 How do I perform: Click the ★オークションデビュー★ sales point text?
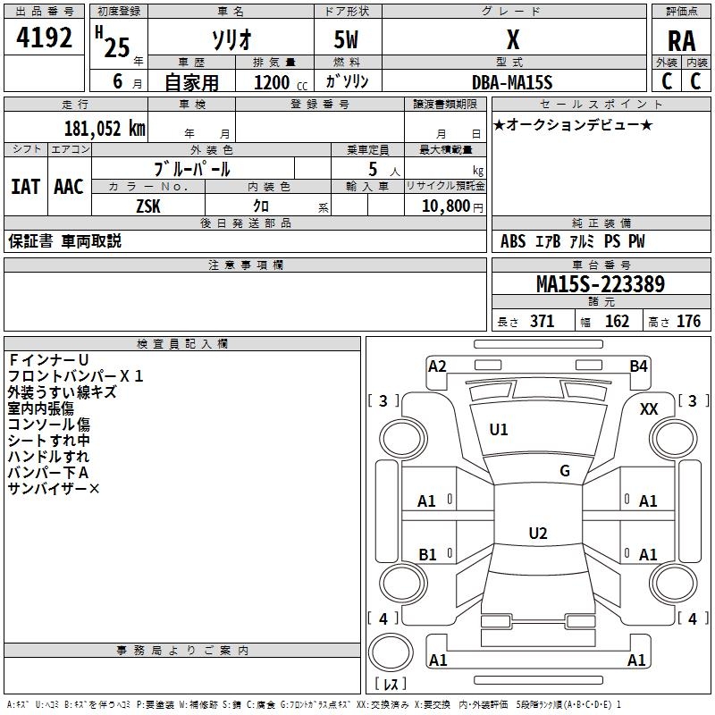573,124
